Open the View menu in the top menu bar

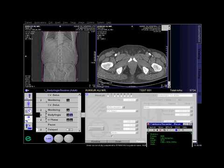pyautogui.click(x=65, y=22)
